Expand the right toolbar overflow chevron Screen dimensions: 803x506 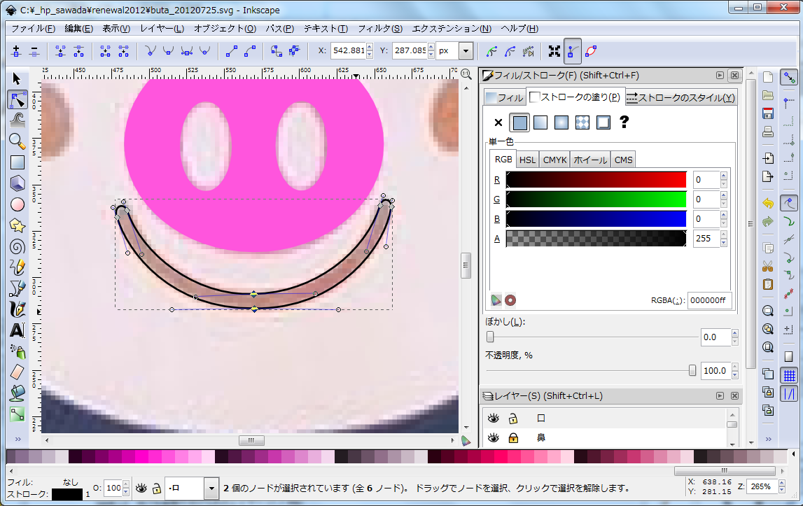coord(768,439)
